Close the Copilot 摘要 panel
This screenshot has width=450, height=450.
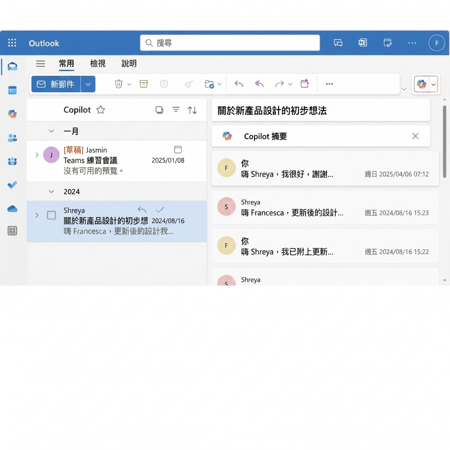[415, 136]
